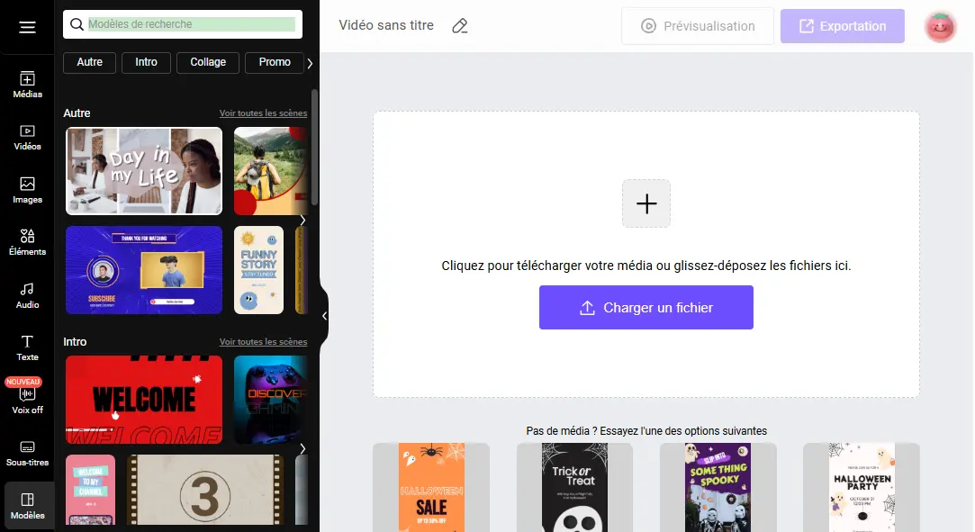Click Voir toutes les scènes for Intro

pyautogui.click(x=263, y=342)
